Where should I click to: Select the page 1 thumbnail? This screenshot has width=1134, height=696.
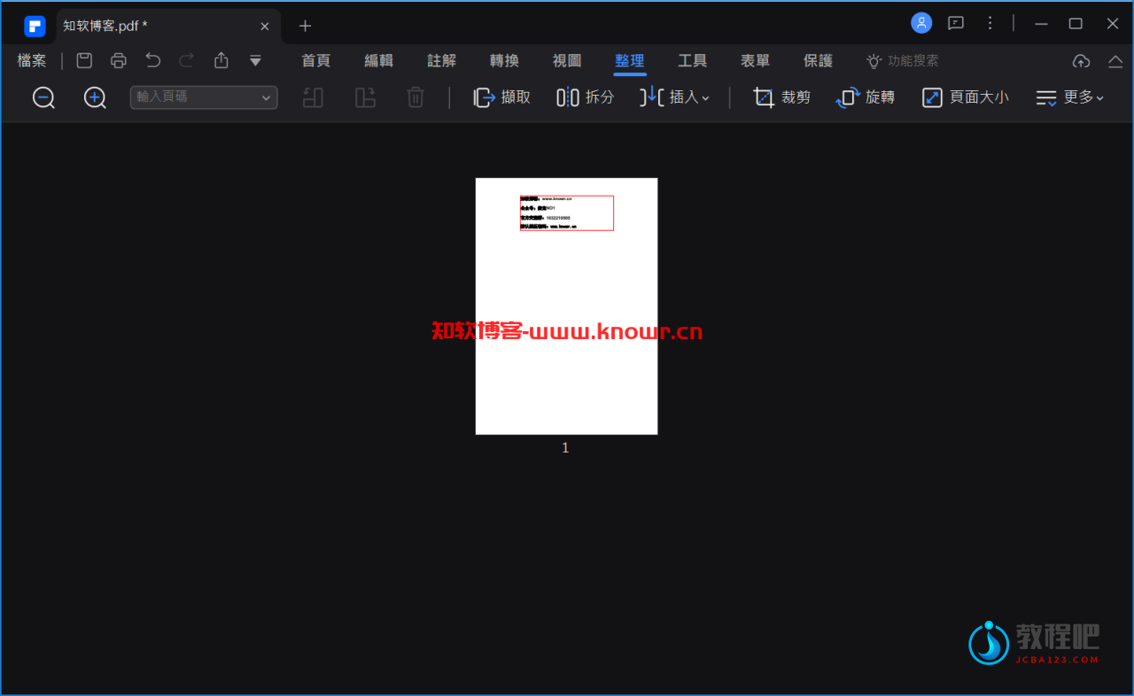pyautogui.click(x=566, y=306)
